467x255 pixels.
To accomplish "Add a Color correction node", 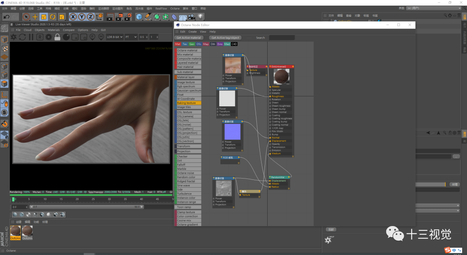I will tap(188, 217).
